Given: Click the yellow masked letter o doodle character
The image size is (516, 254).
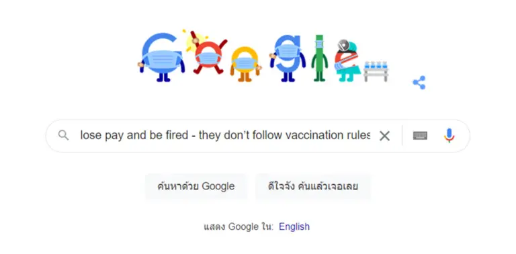Looking at the screenshot, I should pyautogui.click(x=245, y=64).
